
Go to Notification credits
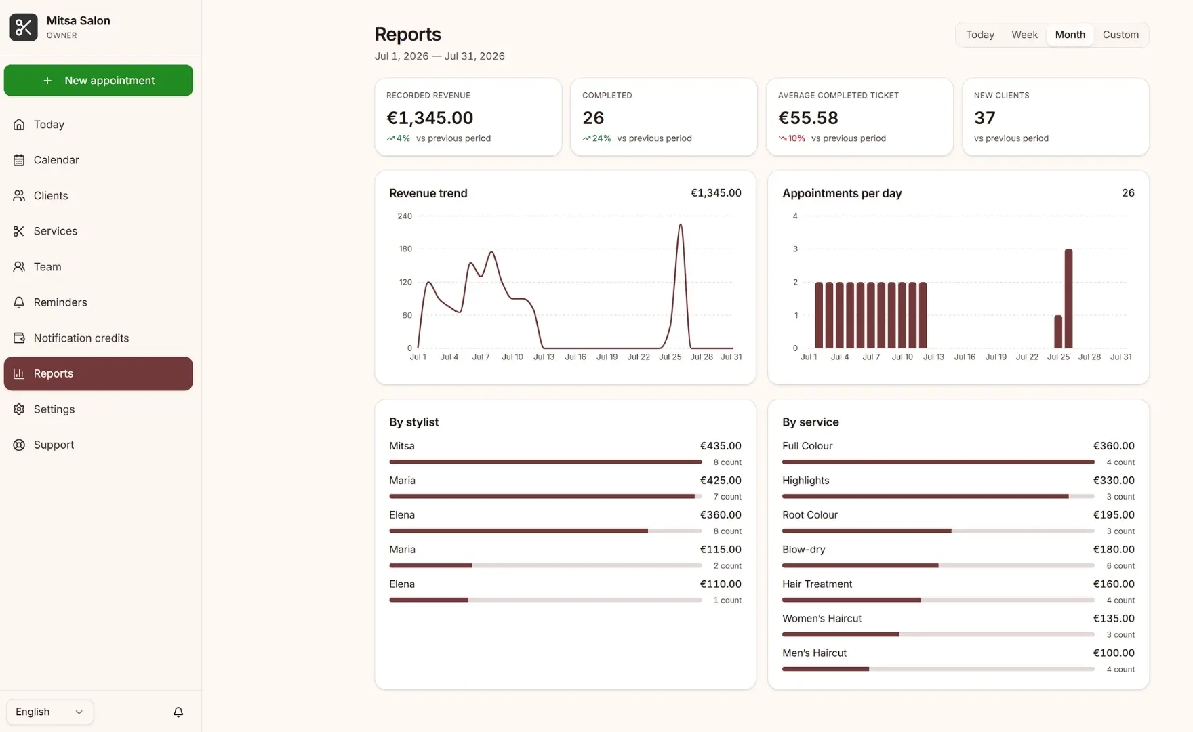pos(98,338)
